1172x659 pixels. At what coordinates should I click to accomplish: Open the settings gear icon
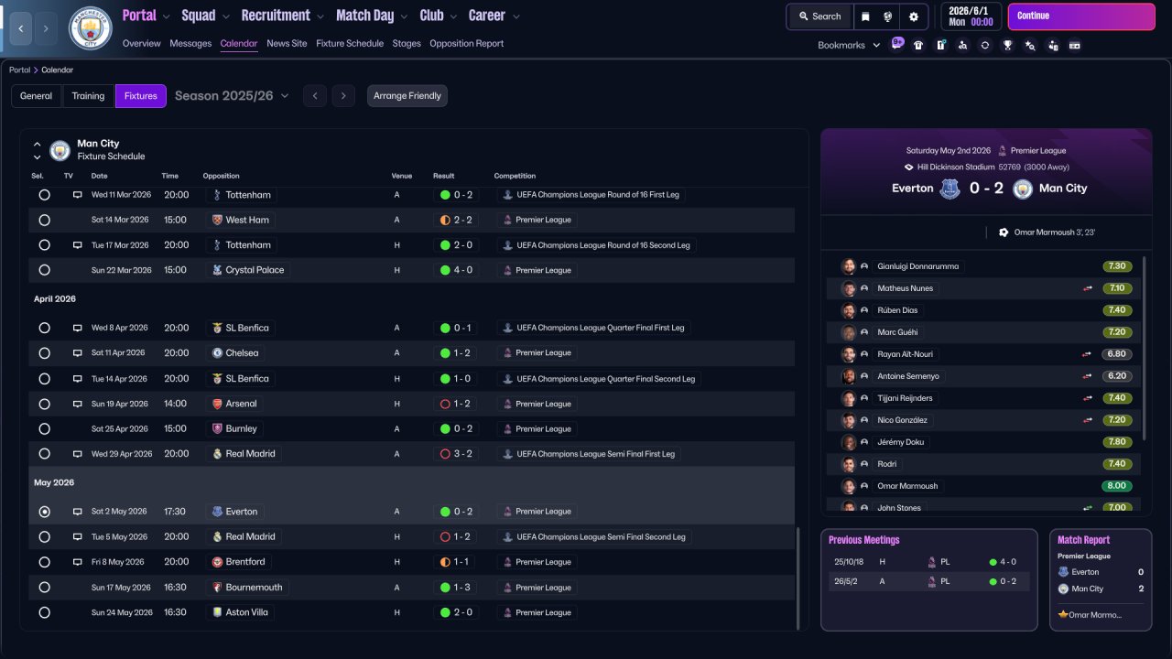click(913, 16)
